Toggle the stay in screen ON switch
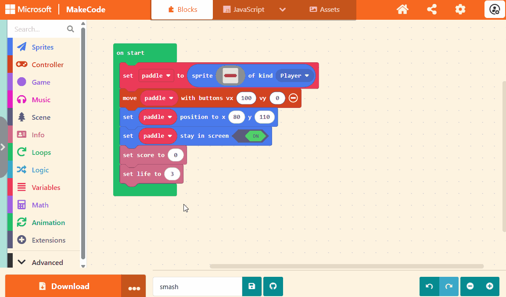 255,136
